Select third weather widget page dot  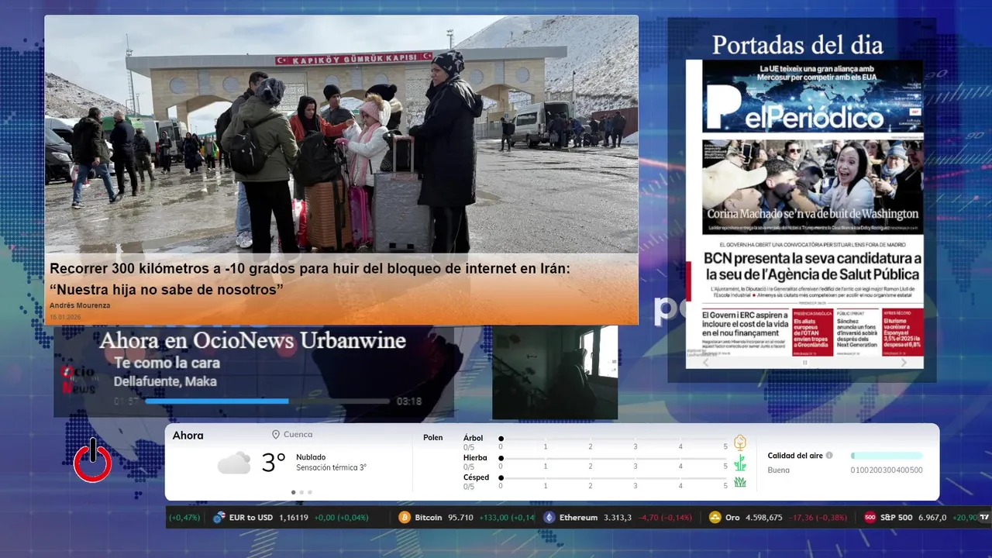point(310,492)
